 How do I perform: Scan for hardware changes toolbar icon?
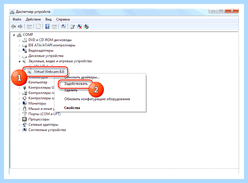coord(64,26)
